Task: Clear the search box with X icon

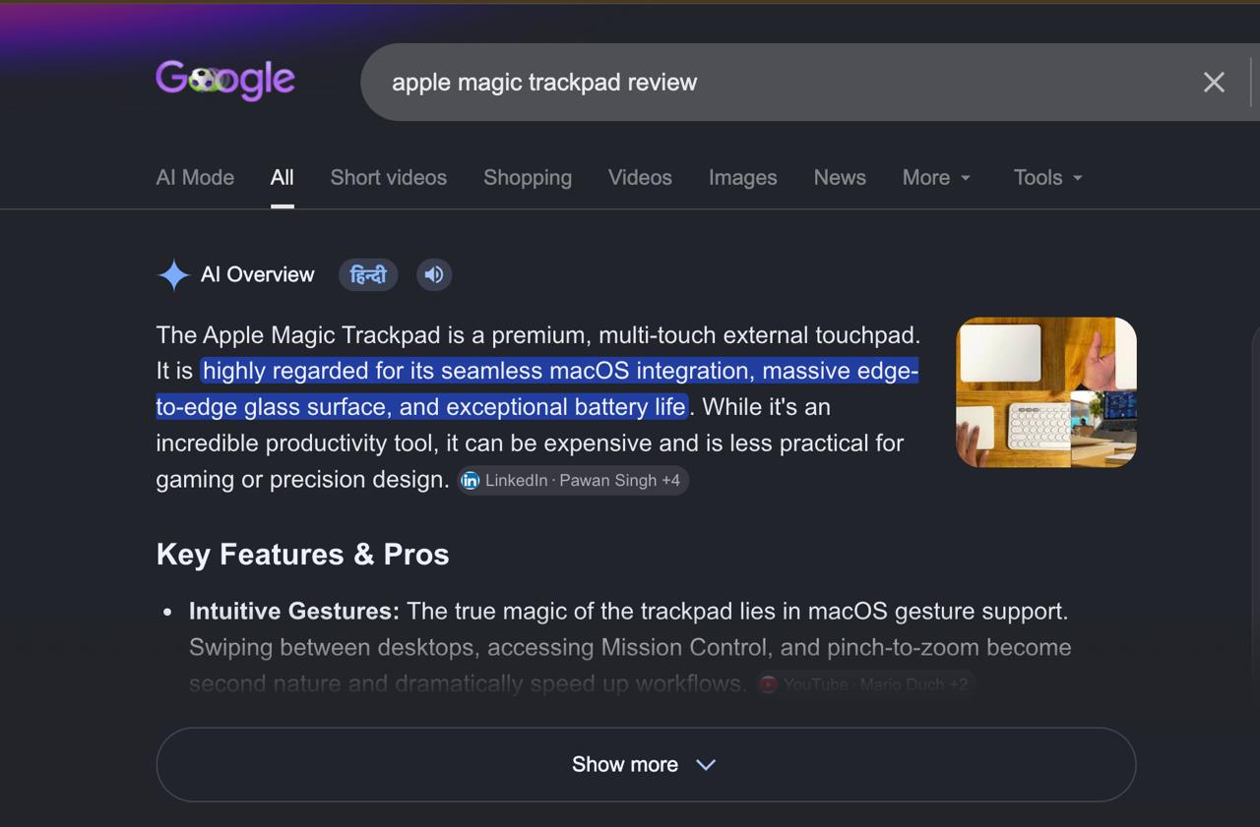Action: (1214, 83)
